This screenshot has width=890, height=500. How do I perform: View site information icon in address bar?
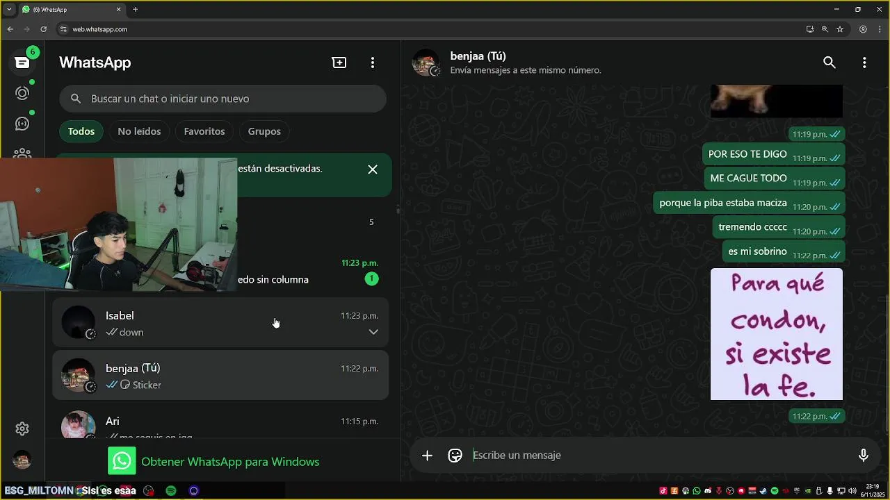63,29
